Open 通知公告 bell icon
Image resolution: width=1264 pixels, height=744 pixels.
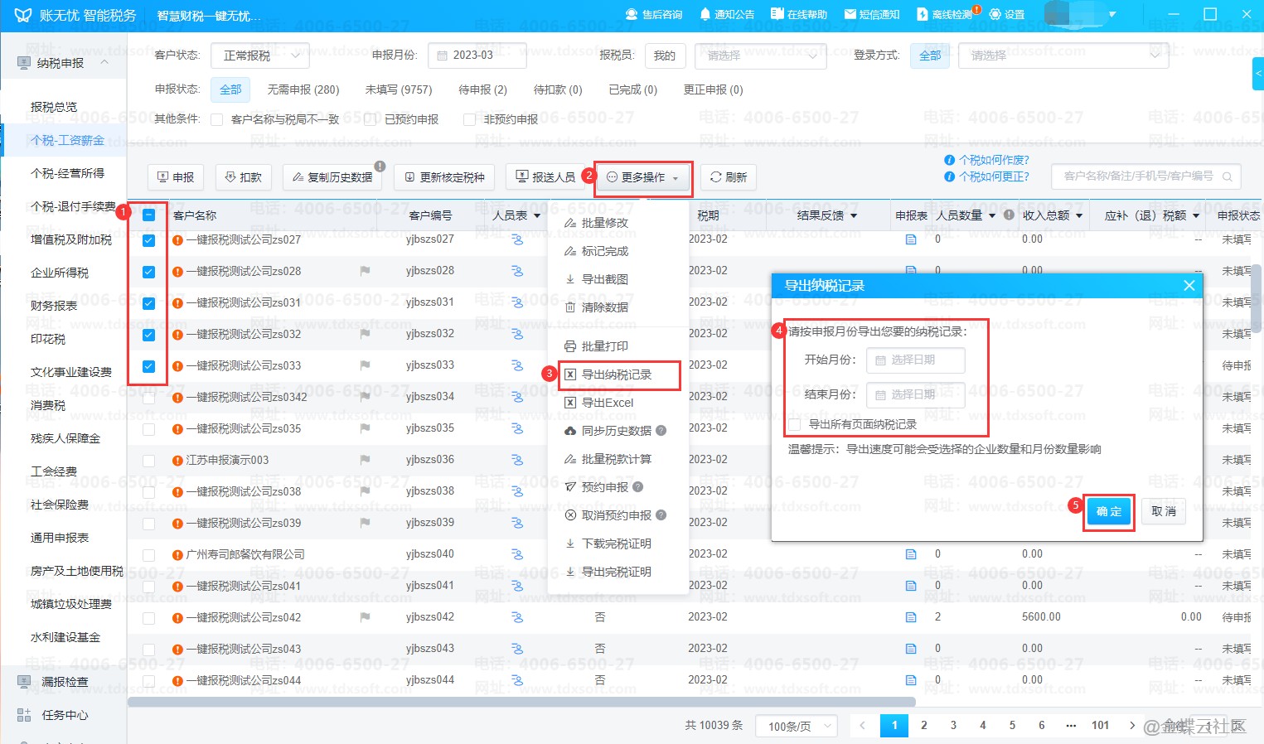point(705,14)
